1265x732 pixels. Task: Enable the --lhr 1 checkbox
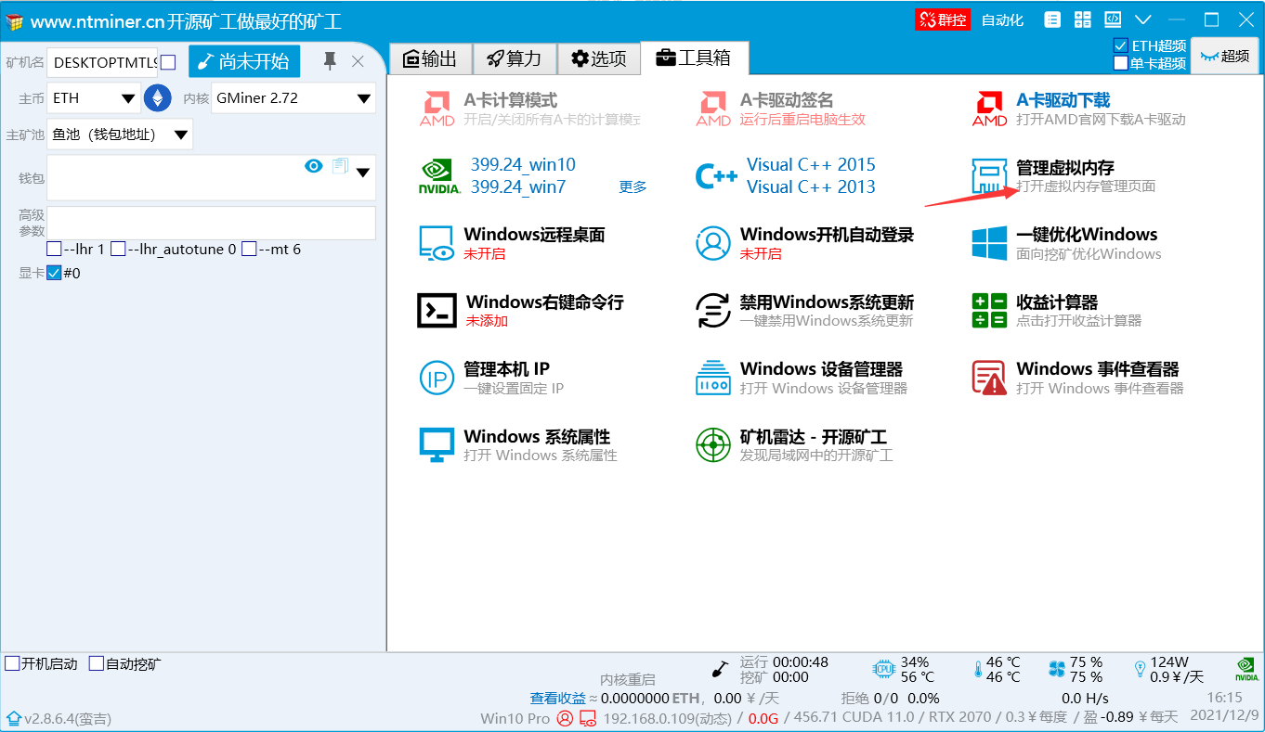[54, 249]
